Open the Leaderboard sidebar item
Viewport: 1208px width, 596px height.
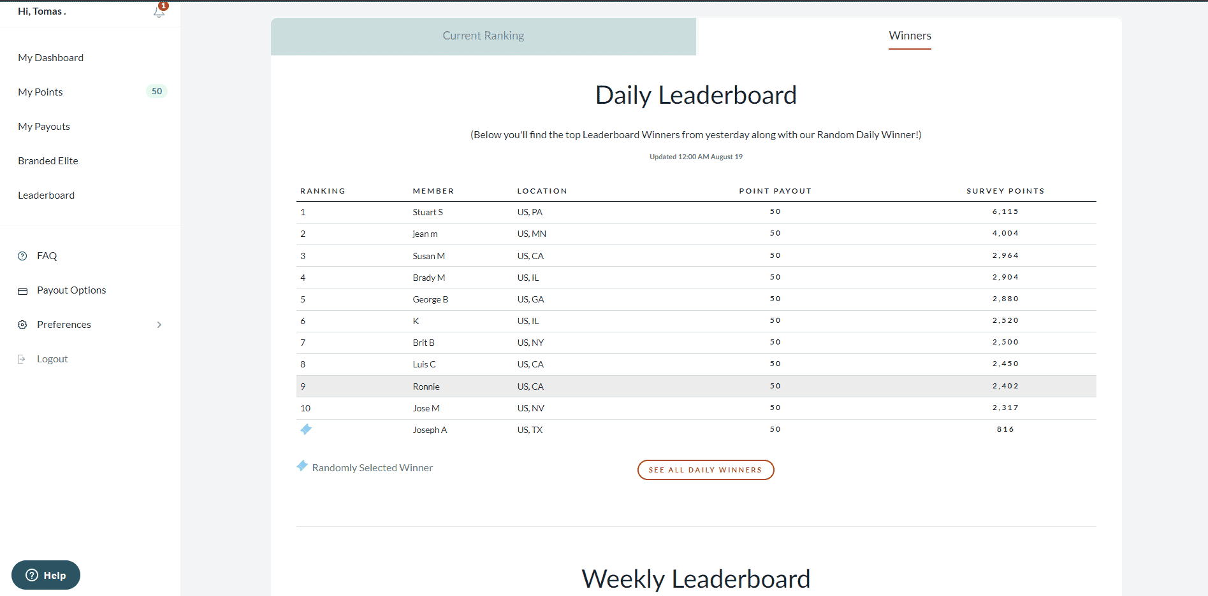point(46,195)
